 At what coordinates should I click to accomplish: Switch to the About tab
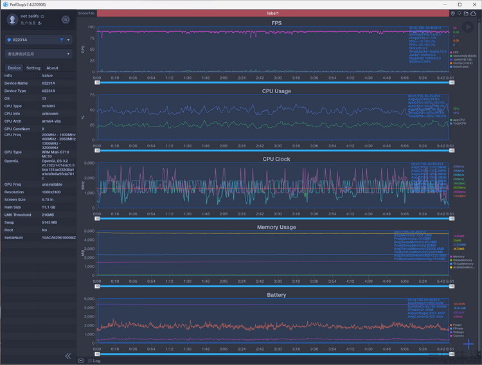coord(52,68)
